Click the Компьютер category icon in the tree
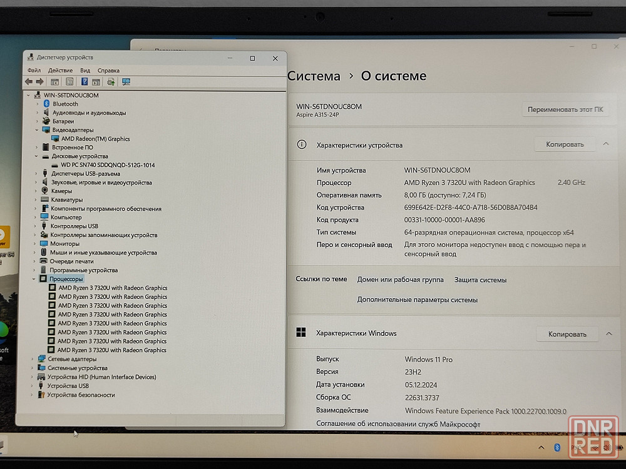This screenshot has width=626, height=469. click(x=44, y=217)
